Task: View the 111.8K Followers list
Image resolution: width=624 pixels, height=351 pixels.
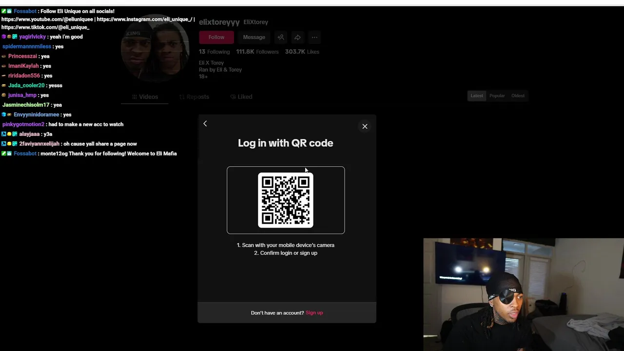Action: coord(257,52)
